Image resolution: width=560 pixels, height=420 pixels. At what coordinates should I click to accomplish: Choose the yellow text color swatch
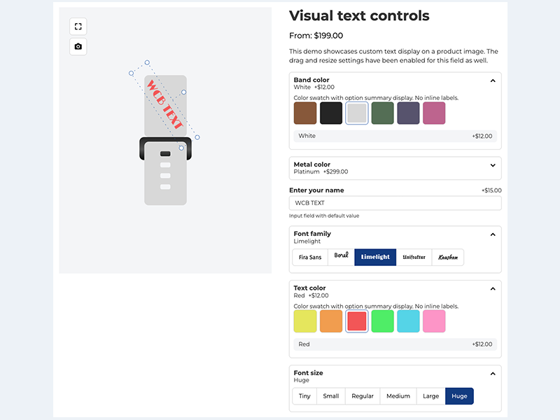[305, 321]
